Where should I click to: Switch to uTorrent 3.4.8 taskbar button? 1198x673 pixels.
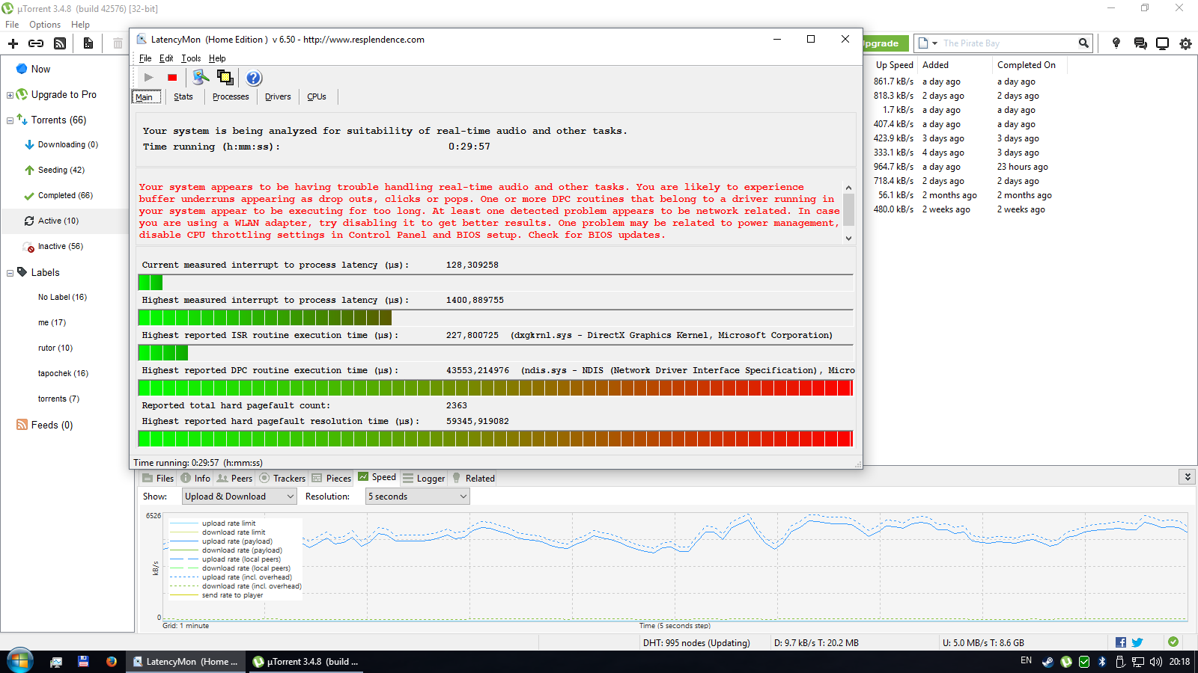point(305,662)
